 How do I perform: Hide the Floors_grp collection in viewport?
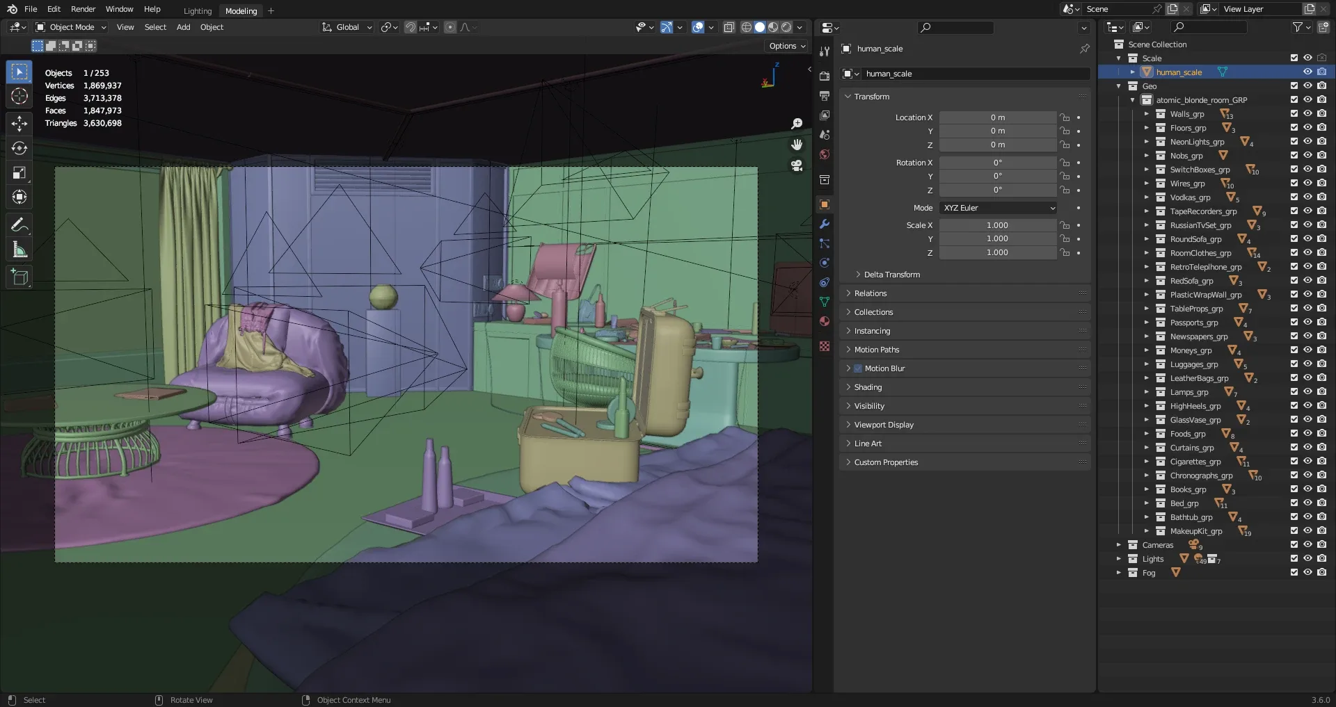click(x=1307, y=128)
